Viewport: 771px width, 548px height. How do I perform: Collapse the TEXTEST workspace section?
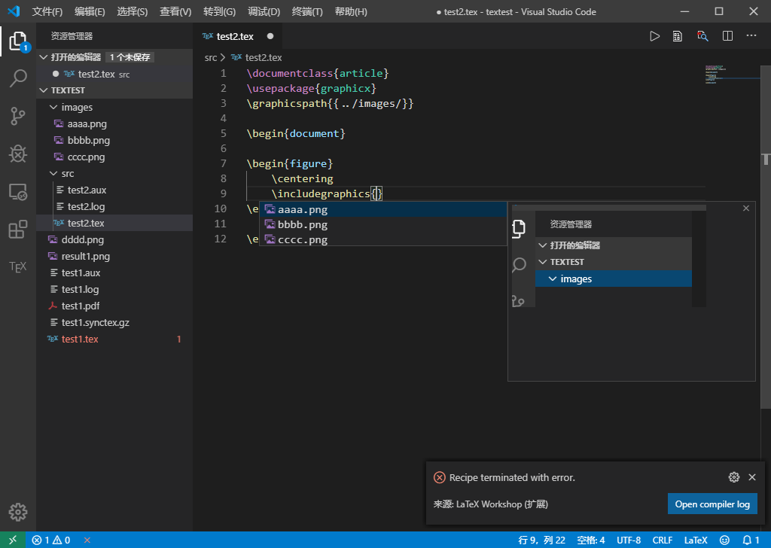[x=43, y=90]
